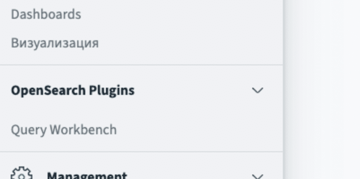Collapse the Management section chevron
Image resolution: width=360 pixels, height=179 pixels.
tap(257, 176)
